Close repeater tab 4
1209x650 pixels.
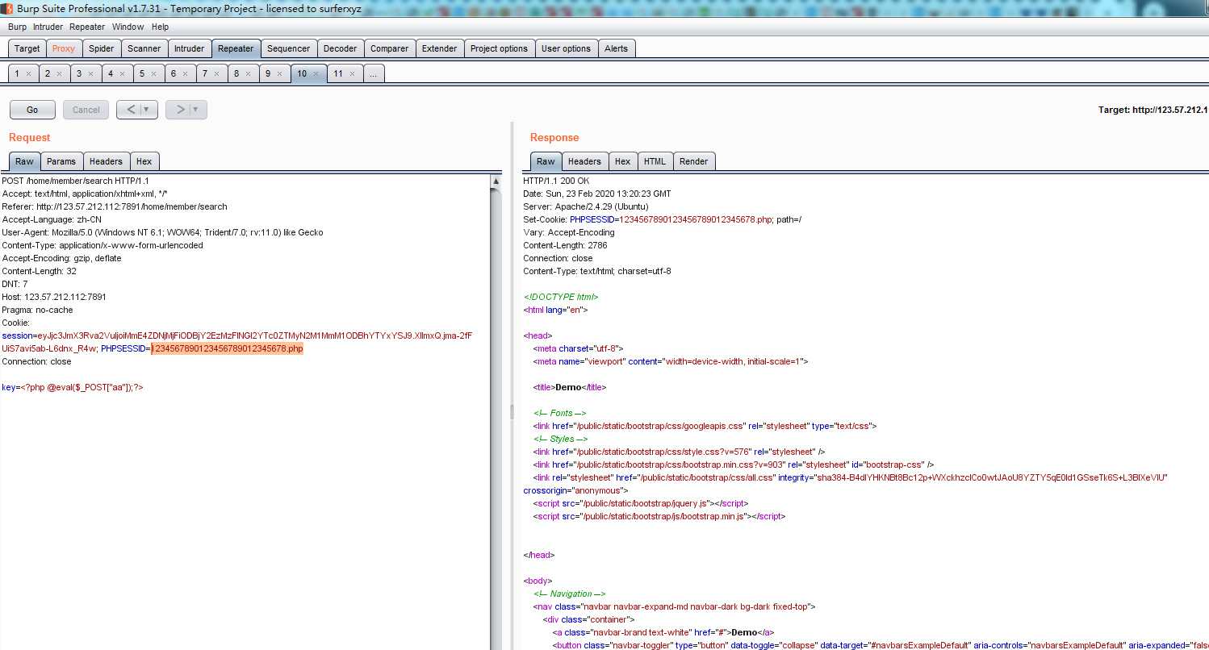tap(122, 74)
